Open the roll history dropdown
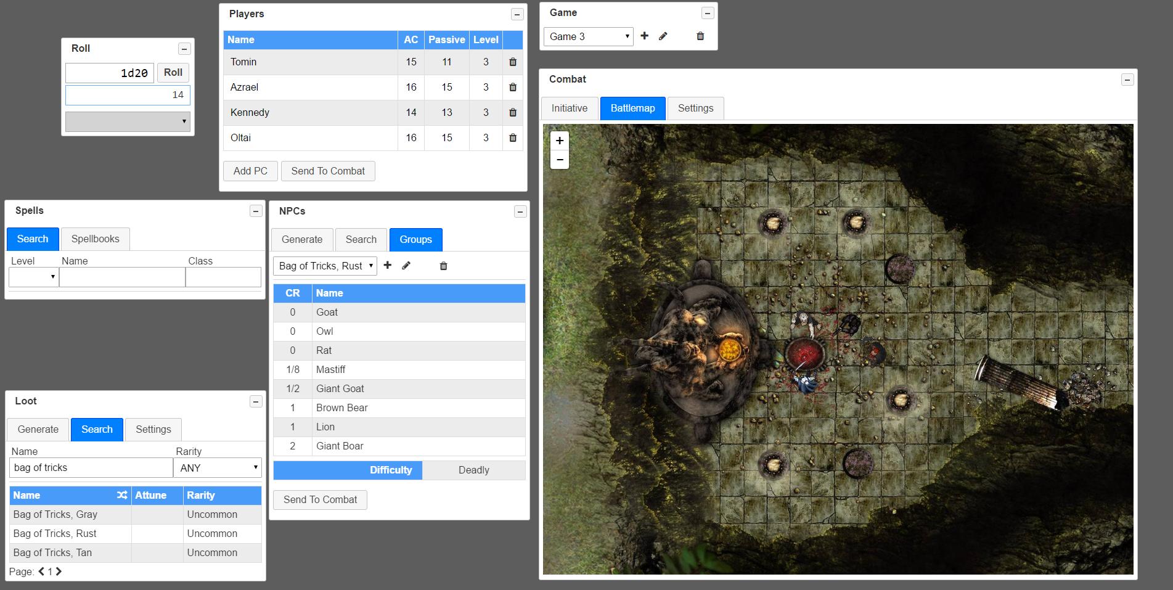The image size is (1173, 590). point(128,121)
